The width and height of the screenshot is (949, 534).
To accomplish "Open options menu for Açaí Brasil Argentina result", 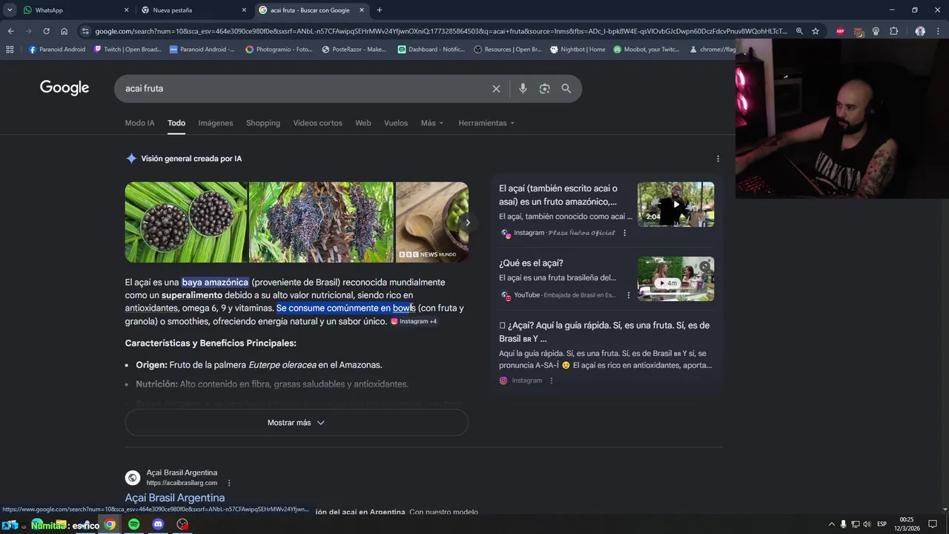I will click(x=229, y=483).
